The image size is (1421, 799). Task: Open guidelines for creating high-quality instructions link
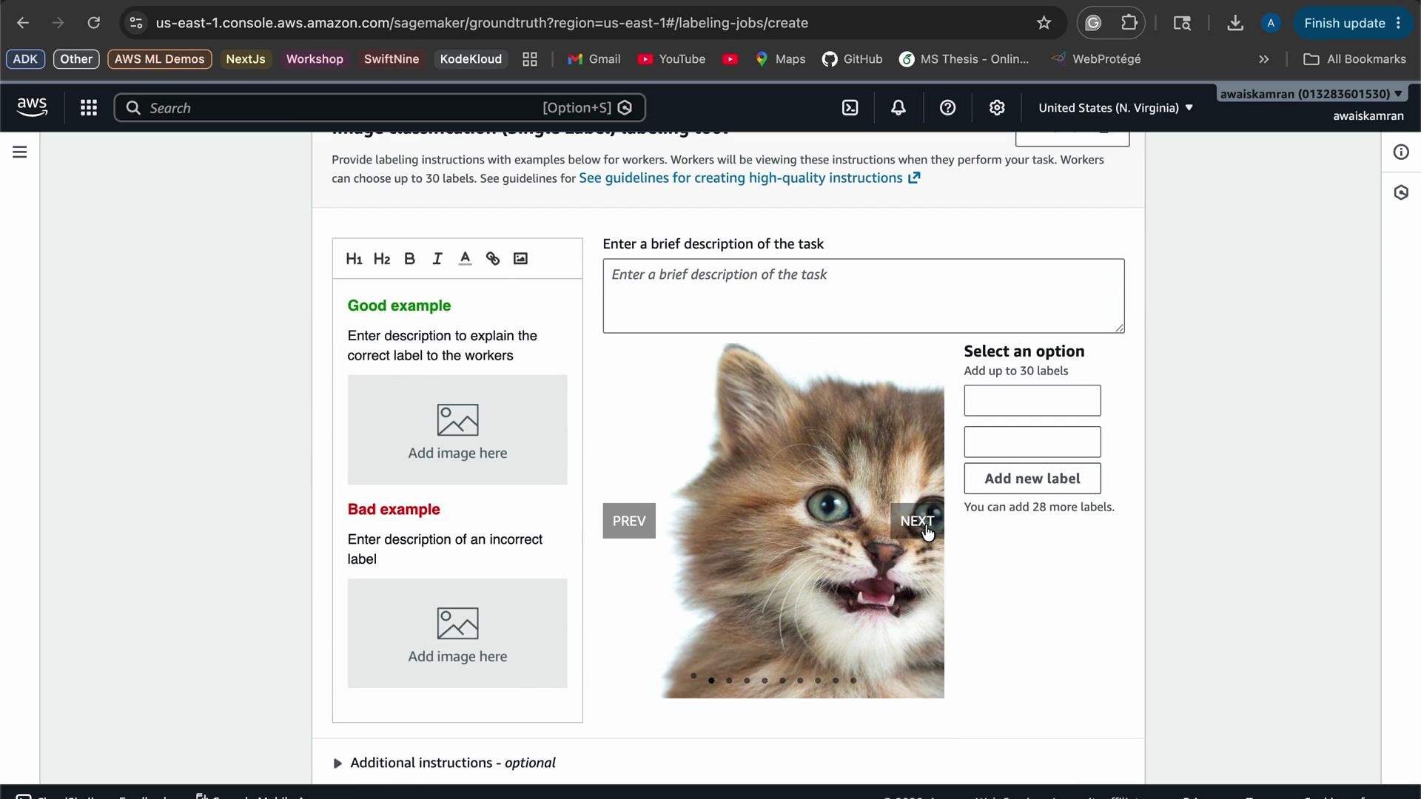pos(749,178)
